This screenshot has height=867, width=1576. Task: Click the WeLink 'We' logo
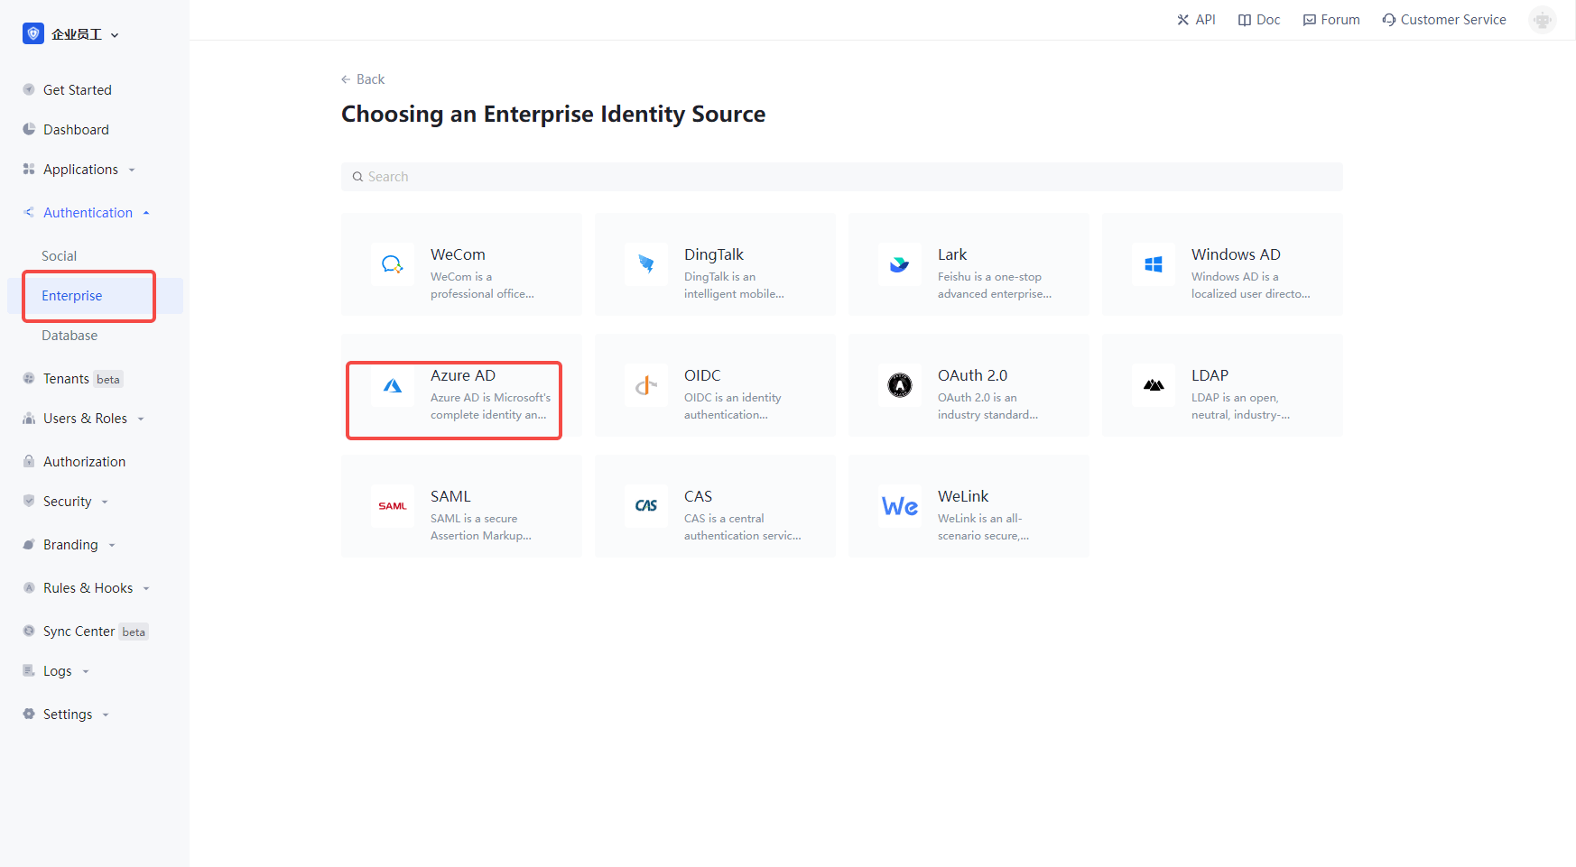coord(900,506)
